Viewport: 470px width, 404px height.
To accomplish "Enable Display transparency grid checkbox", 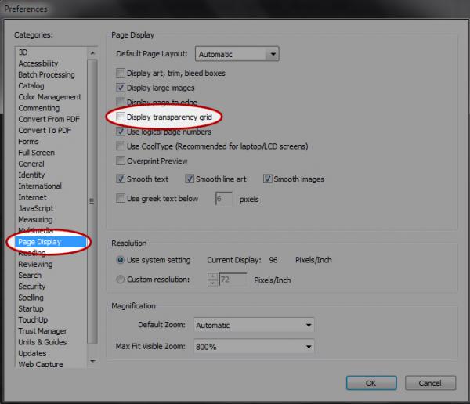I will point(121,117).
